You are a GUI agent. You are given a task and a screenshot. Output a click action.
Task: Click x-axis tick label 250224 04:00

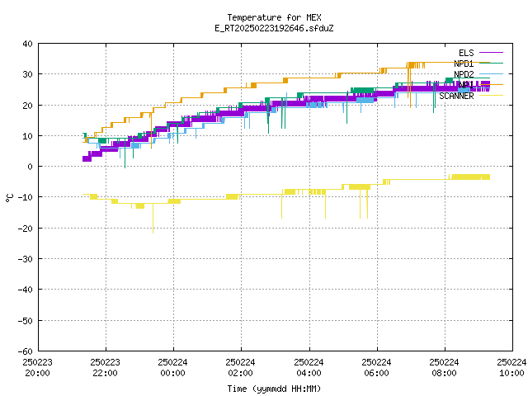click(x=309, y=368)
